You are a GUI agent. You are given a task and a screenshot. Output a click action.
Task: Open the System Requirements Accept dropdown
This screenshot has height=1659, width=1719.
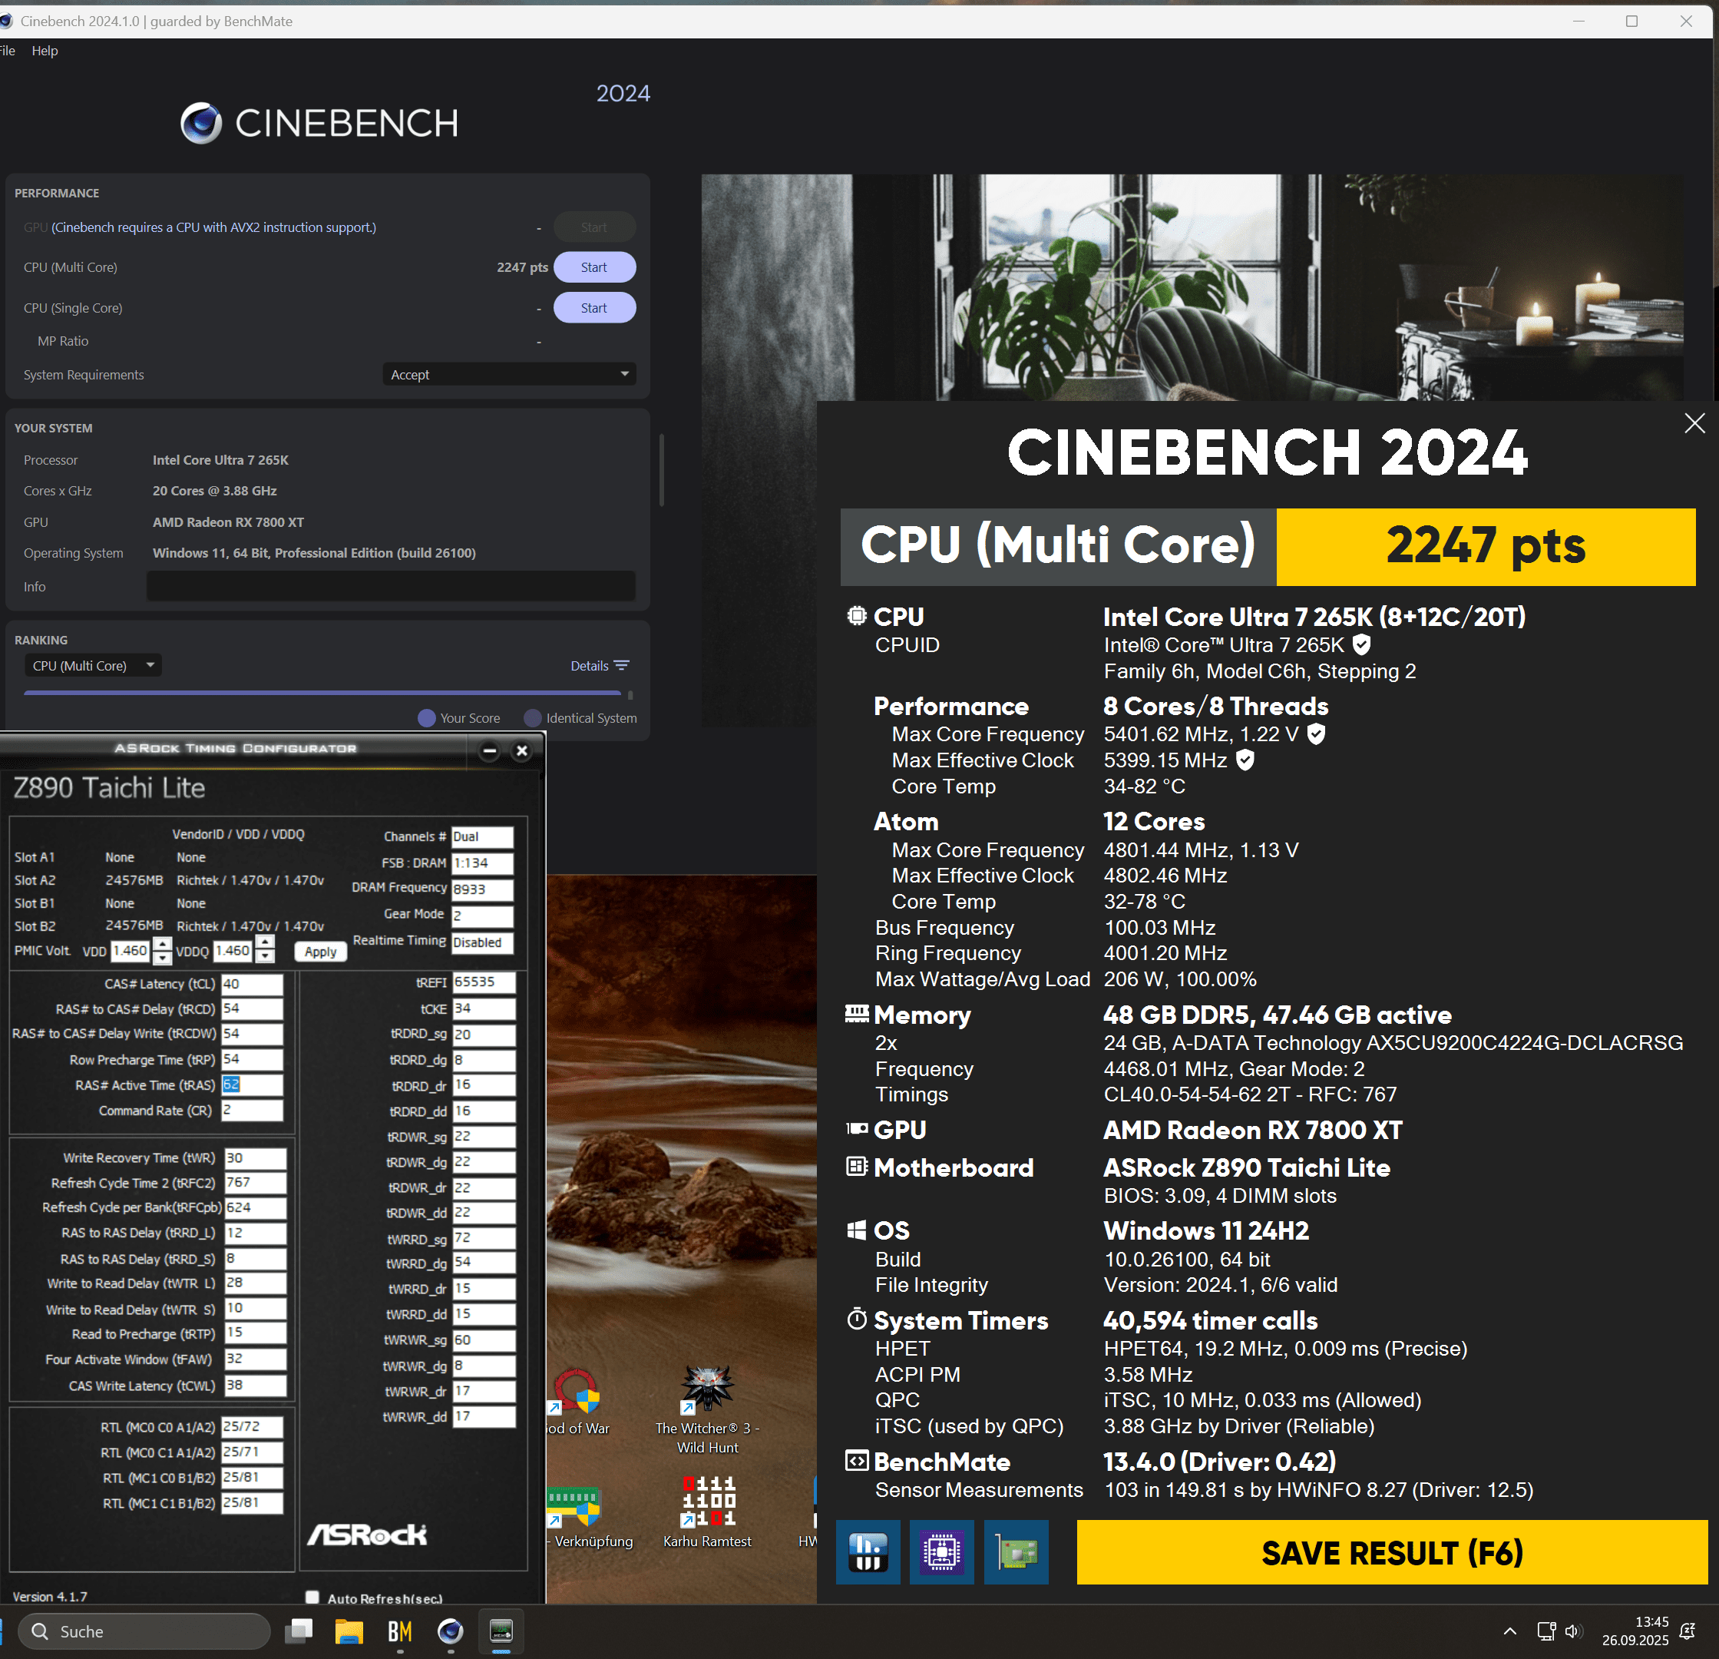click(x=509, y=375)
